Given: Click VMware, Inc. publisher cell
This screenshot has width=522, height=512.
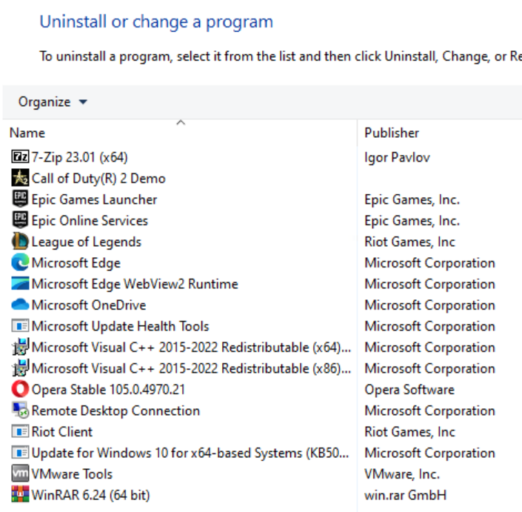Looking at the screenshot, I should coord(402,474).
